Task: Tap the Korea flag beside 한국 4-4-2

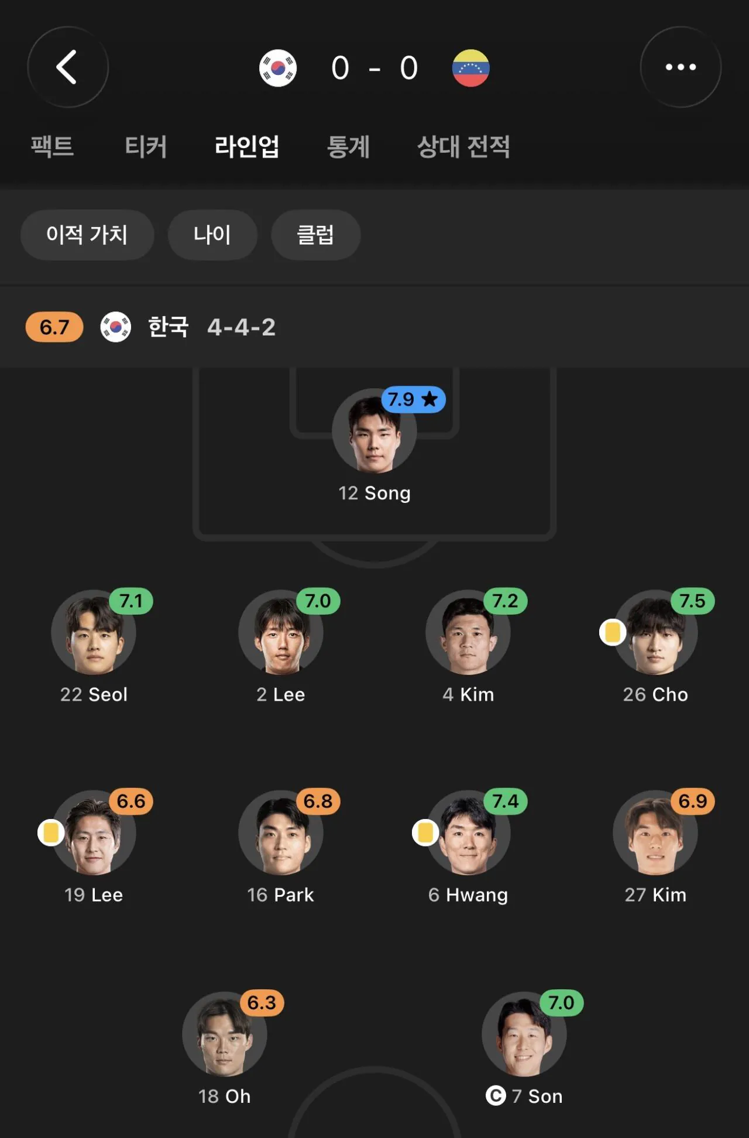Action: [116, 327]
